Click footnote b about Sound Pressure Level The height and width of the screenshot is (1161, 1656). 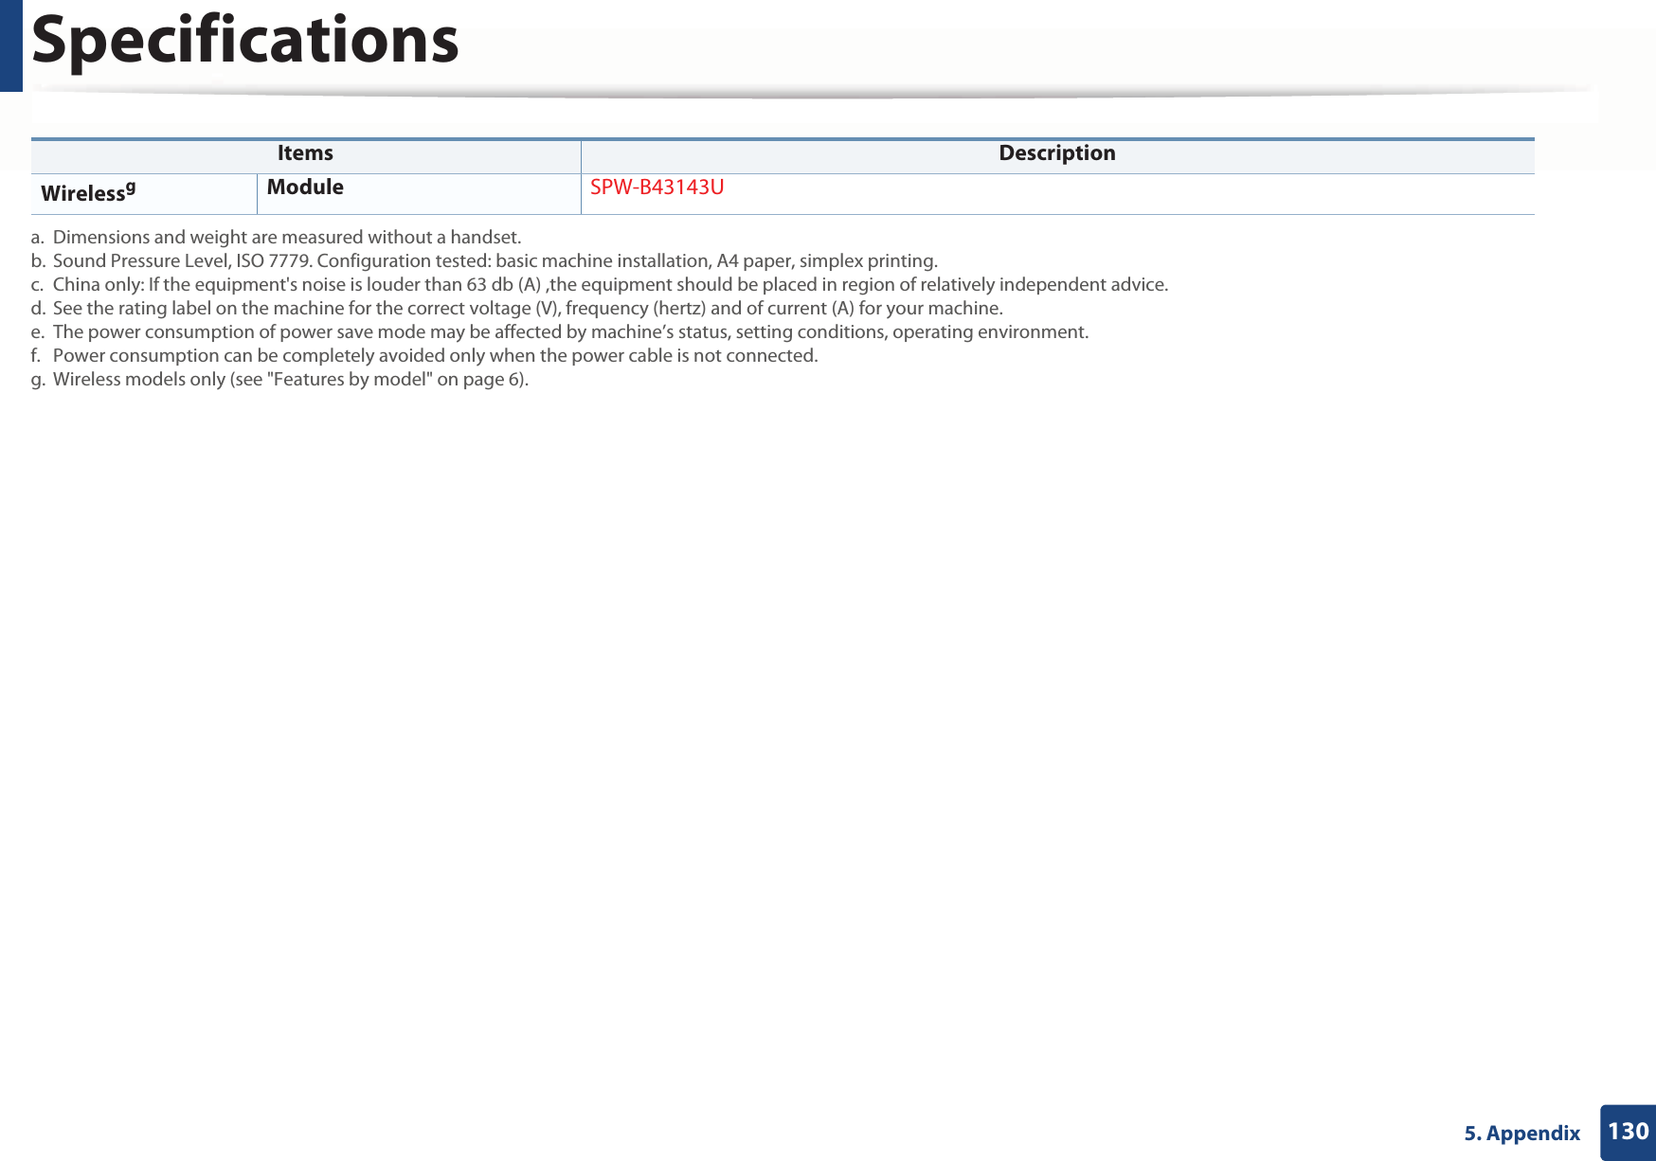click(x=484, y=260)
